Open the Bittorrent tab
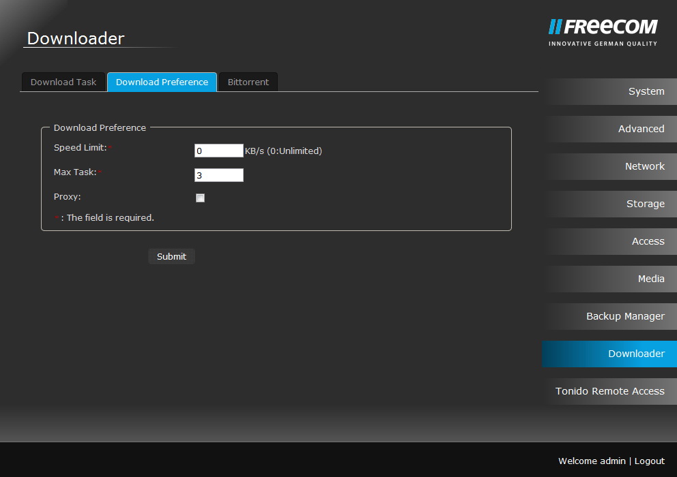The image size is (677, 477). click(x=248, y=82)
